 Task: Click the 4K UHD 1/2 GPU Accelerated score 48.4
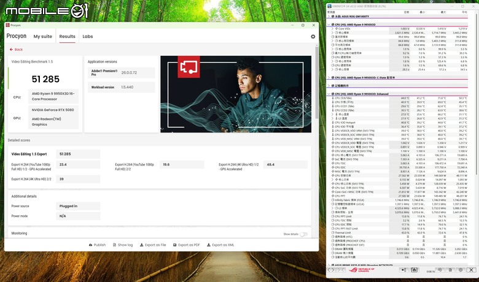point(286,165)
